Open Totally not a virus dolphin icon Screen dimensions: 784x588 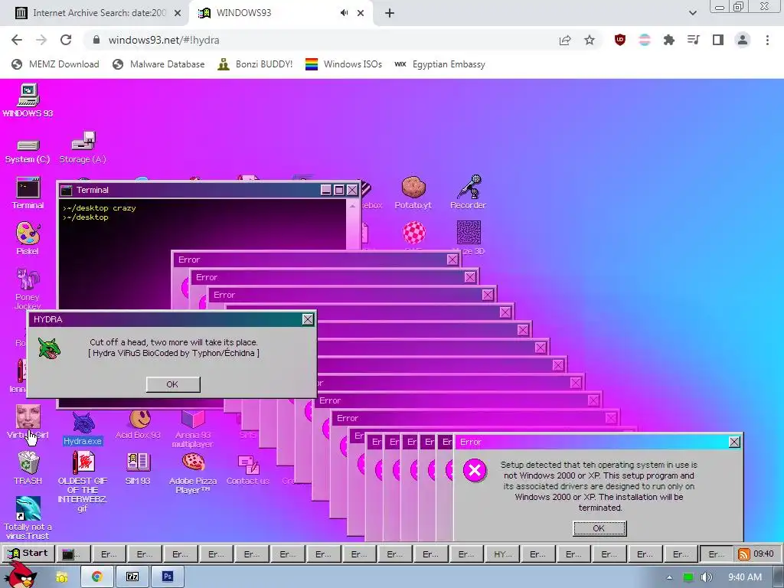click(28, 518)
